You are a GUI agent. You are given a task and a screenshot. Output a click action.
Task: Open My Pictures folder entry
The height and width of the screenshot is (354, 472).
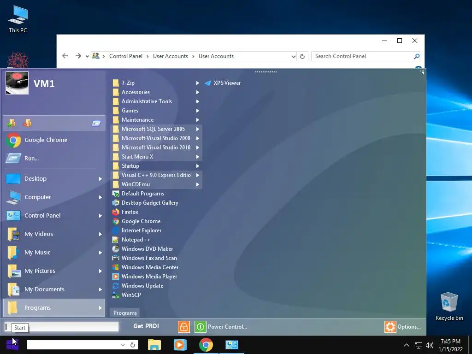(x=54, y=271)
